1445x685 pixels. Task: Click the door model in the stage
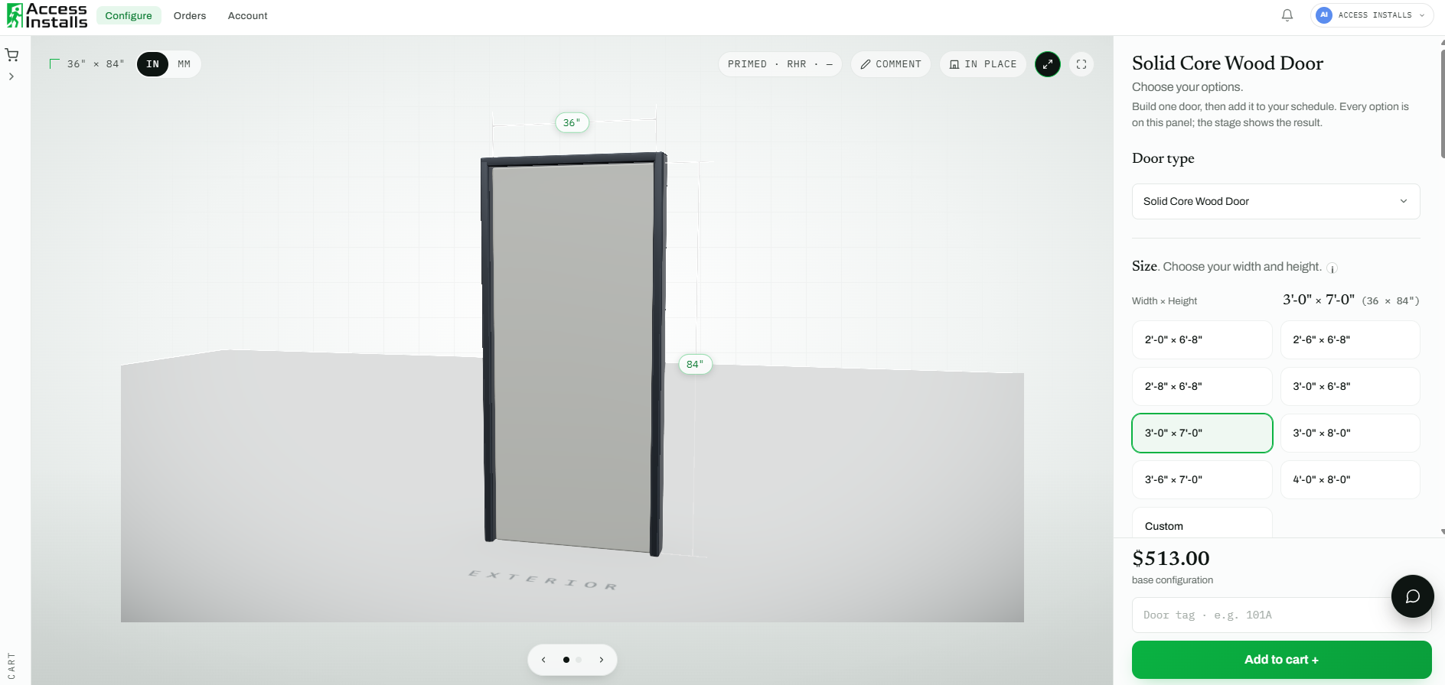(x=574, y=354)
